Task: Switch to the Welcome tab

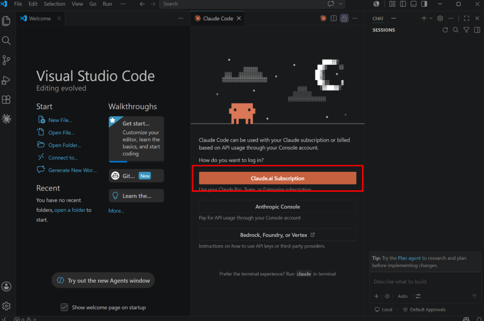Action: [40, 18]
